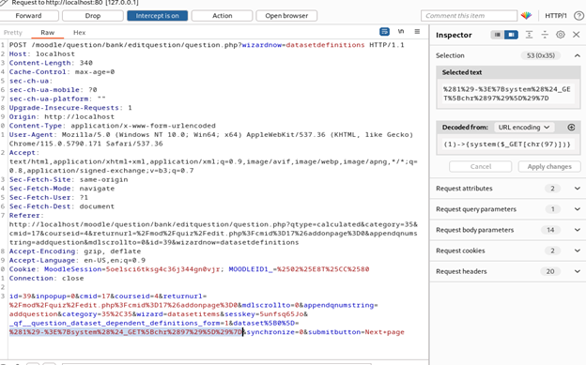Screen dimensions: 586x365
Task: Click the wizardnow=datasetdefinitions in request line
Action: coord(303,45)
